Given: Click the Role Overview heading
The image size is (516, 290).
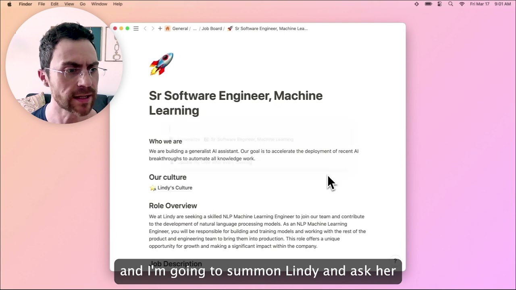Looking at the screenshot, I should click(173, 206).
